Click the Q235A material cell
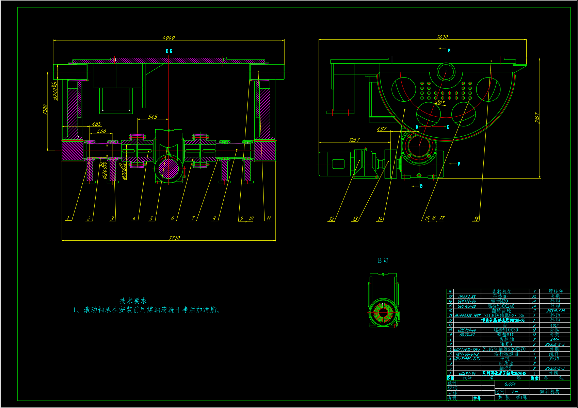578x408 pixels. coord(510,384)
